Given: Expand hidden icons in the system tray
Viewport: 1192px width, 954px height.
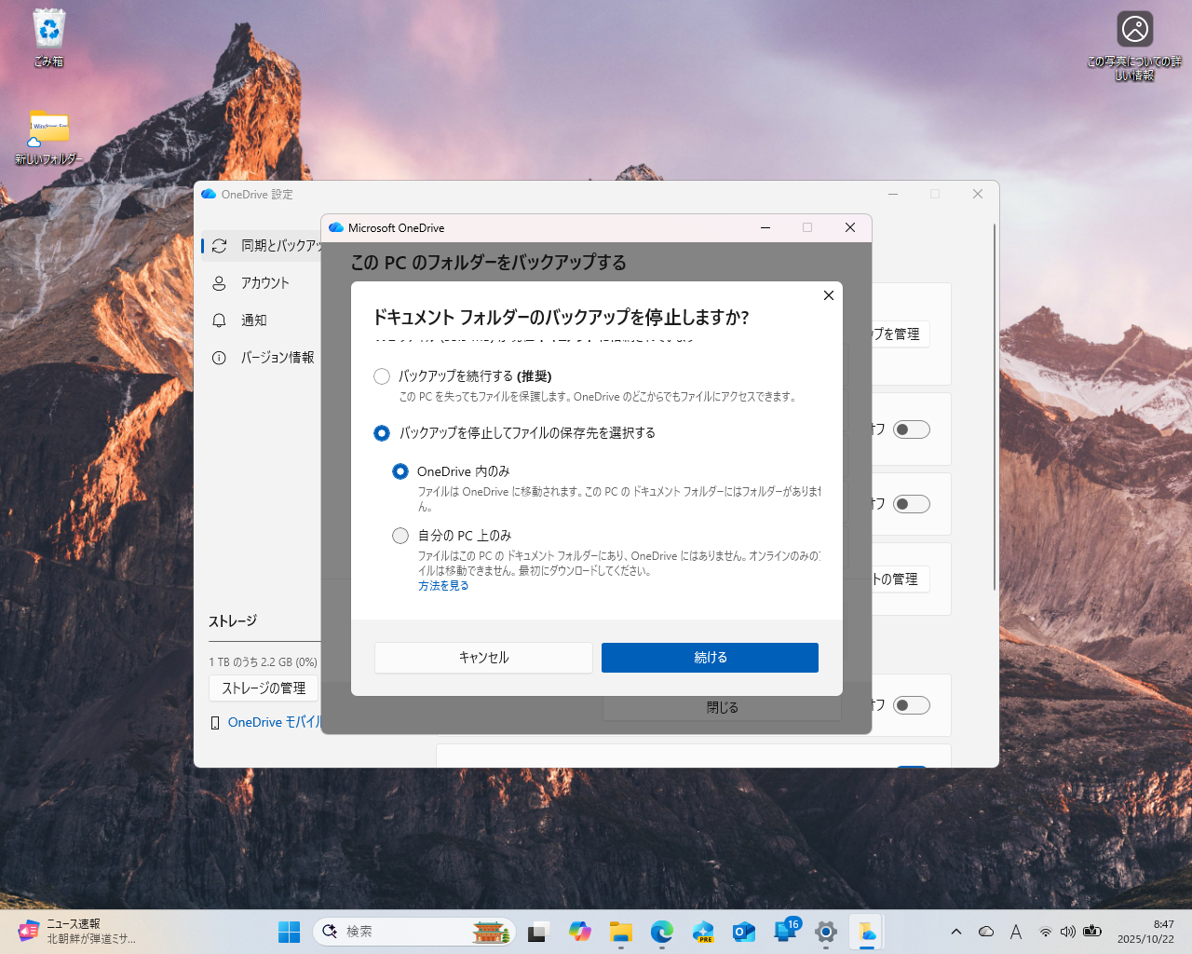Looking at the screenshot, I should (x=955, y=932).
